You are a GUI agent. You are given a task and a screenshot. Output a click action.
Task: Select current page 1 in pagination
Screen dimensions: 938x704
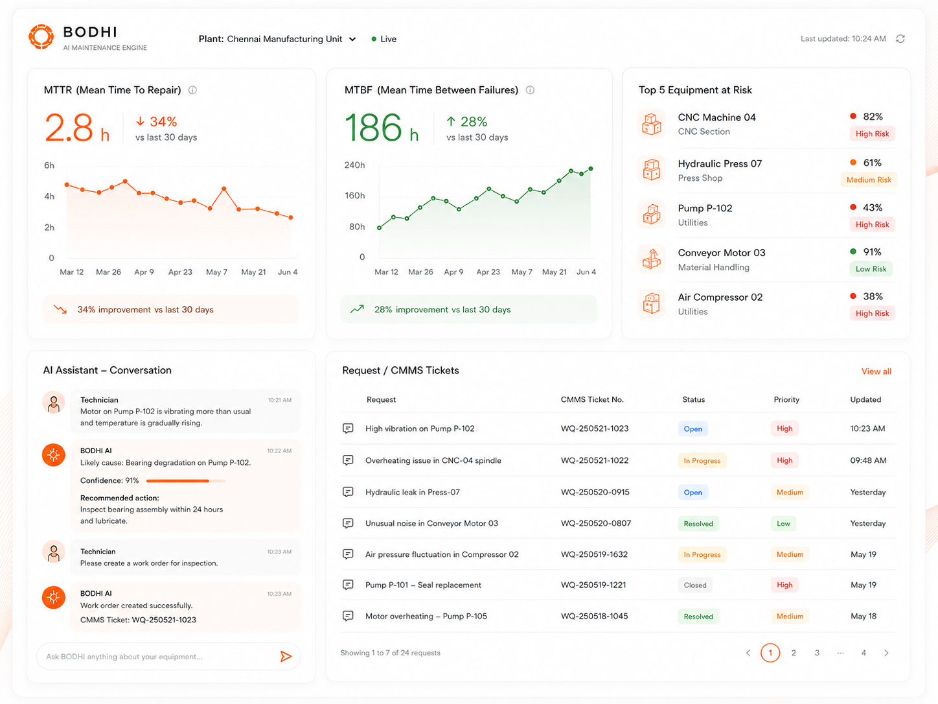tap(770, 653)
